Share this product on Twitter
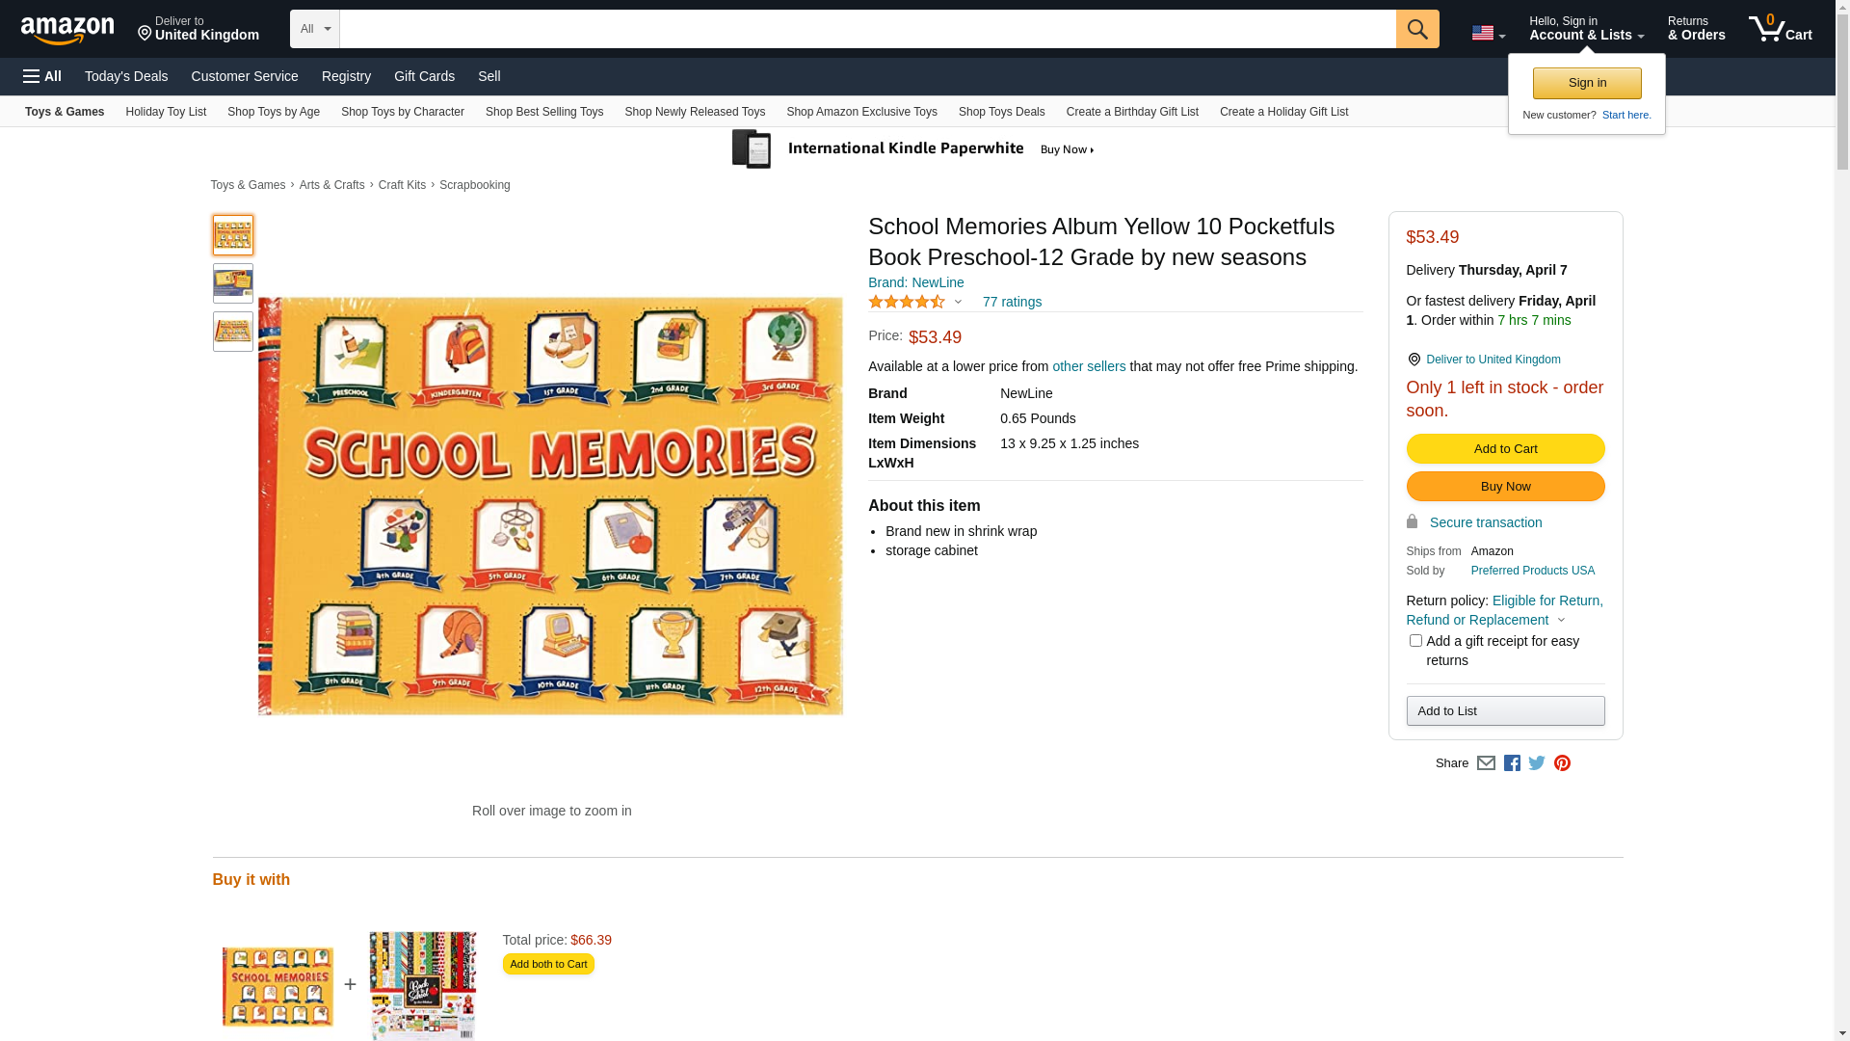1850x1041 pixels. 1537,763
